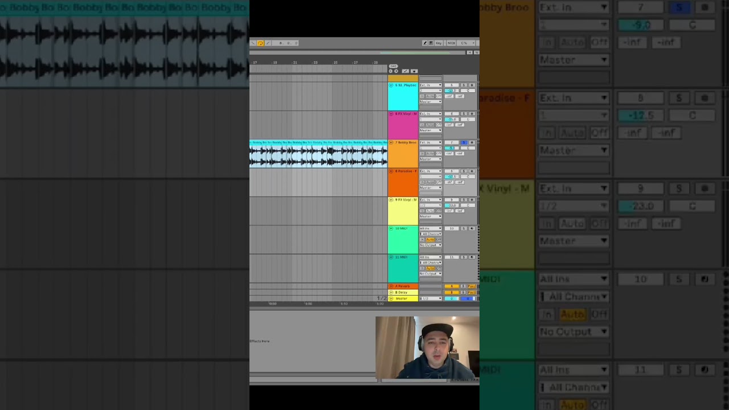This screenshot has height=410, width=729.
Task: Unsolo track 7 Bobby Broo blue S button
Action: [464, 142]
